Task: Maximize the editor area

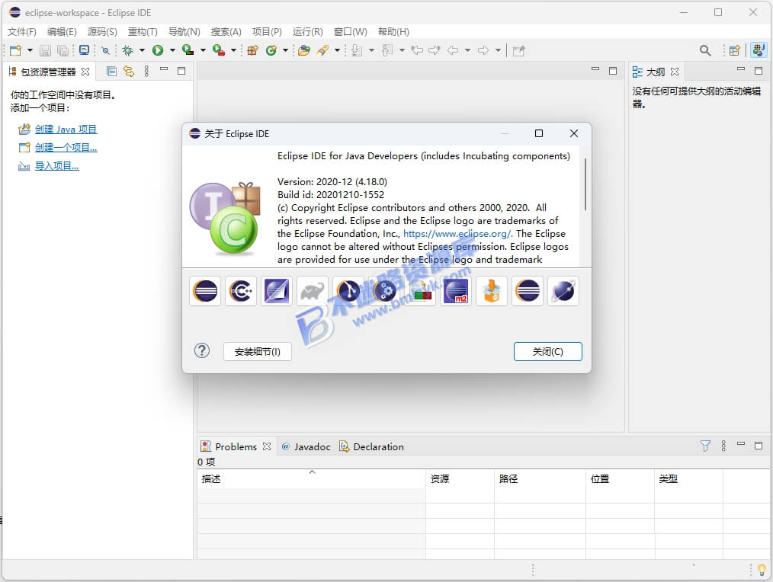Action: [x=613, y=71]
